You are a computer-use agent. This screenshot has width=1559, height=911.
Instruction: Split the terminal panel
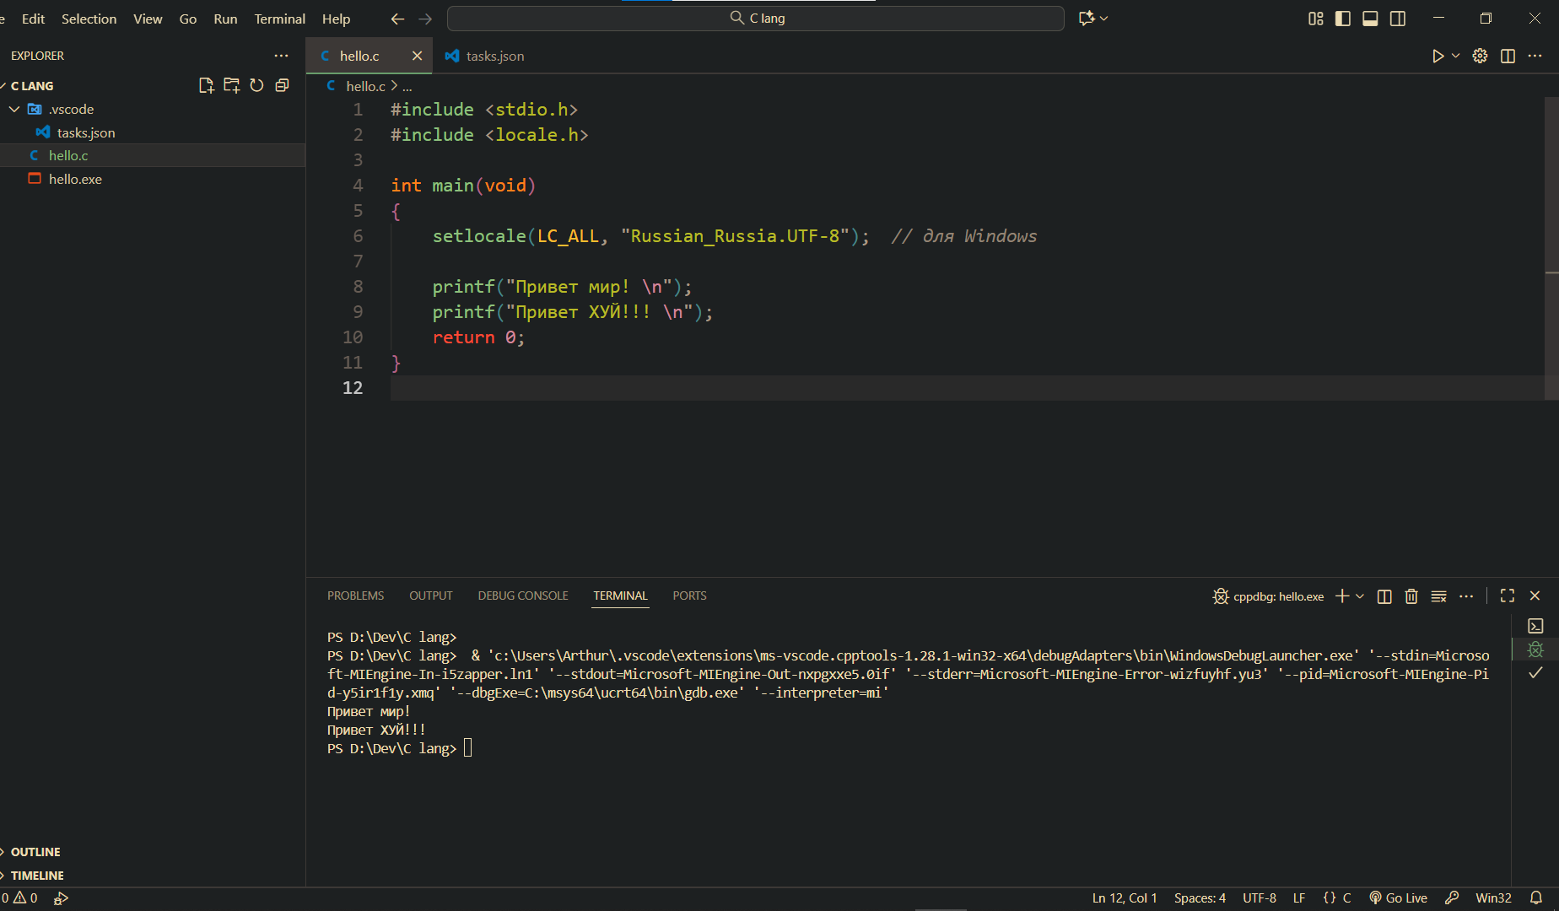[x=1384, y=596]
